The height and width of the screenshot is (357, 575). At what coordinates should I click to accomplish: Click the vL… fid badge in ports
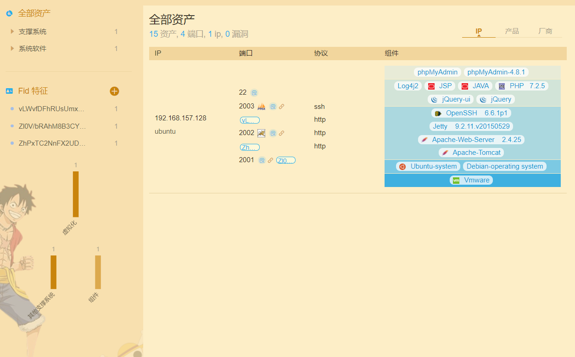click(x=250, y=120)
